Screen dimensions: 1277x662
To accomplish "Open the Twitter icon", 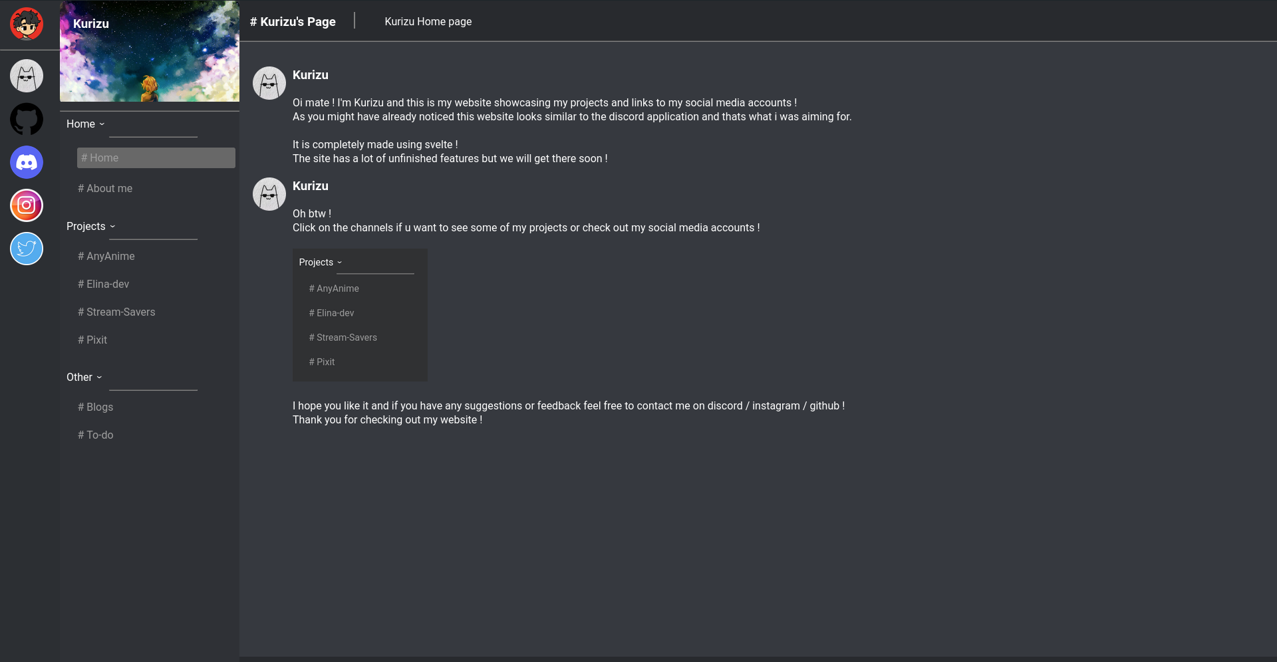I will coord(26,249).
